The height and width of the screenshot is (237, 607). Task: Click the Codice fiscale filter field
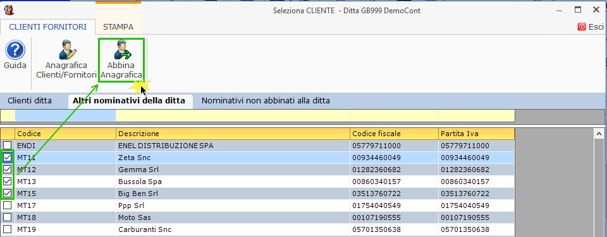pyautogui.click(x=394, y=115)
